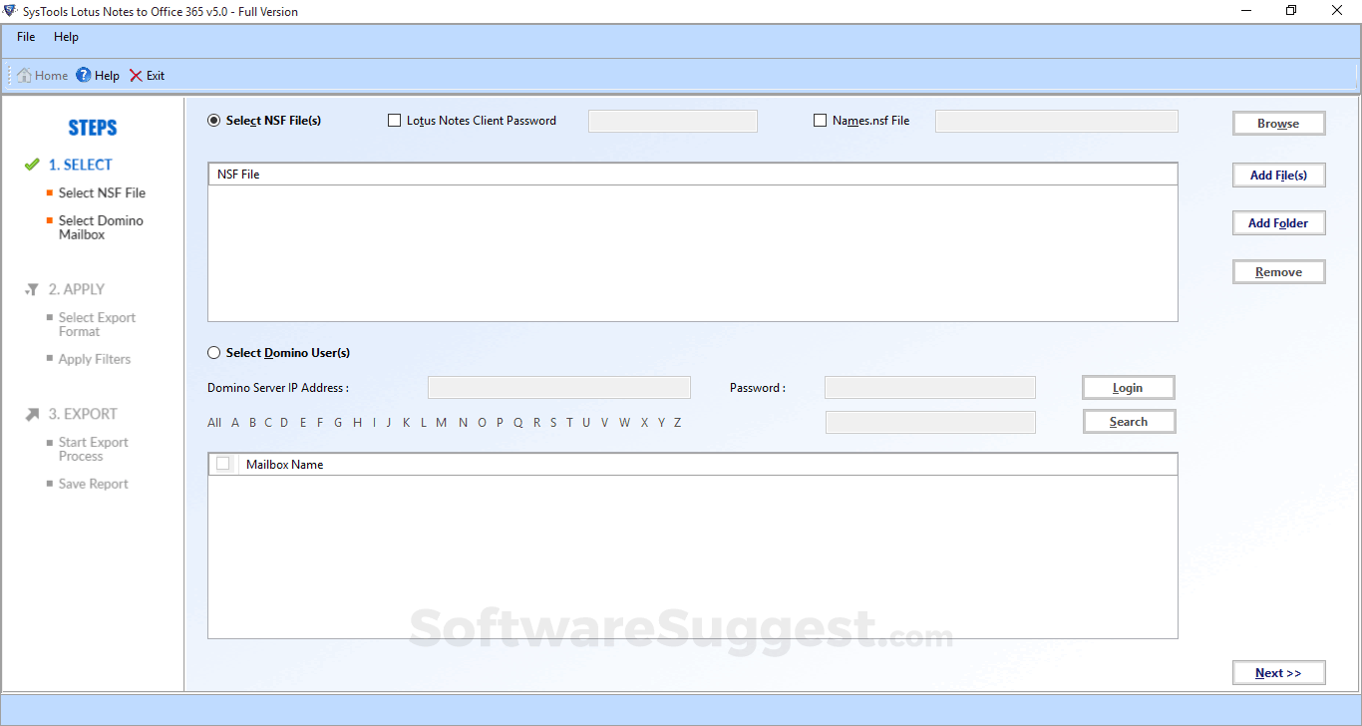
Task: Filter mailboxes by letter A
Action: 235,422
